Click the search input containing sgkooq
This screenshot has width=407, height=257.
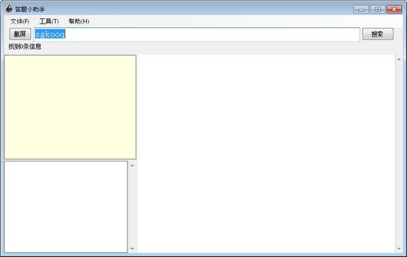coord(197,35)
